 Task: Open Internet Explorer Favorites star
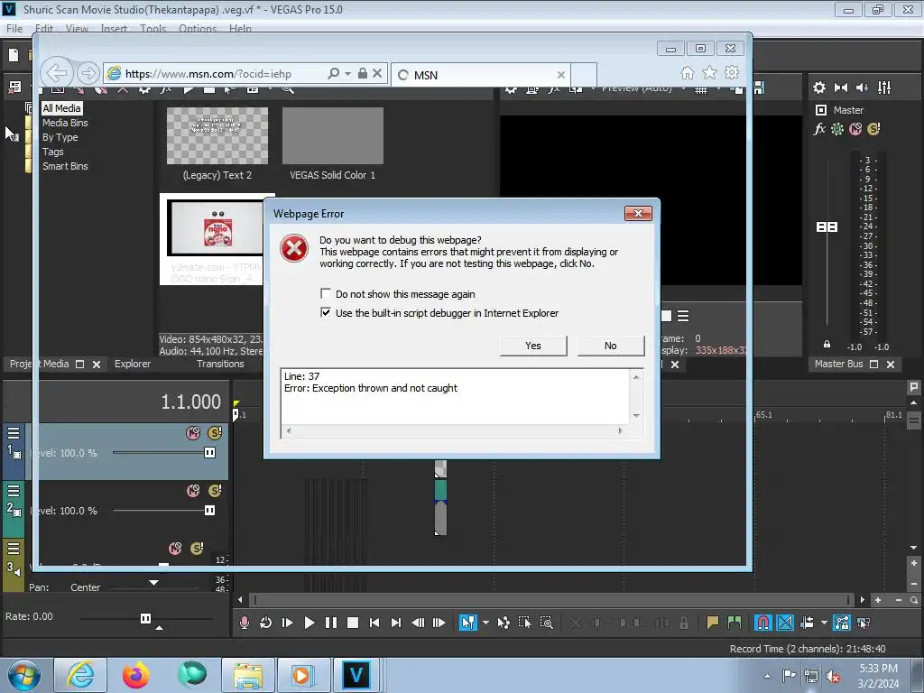709,72
